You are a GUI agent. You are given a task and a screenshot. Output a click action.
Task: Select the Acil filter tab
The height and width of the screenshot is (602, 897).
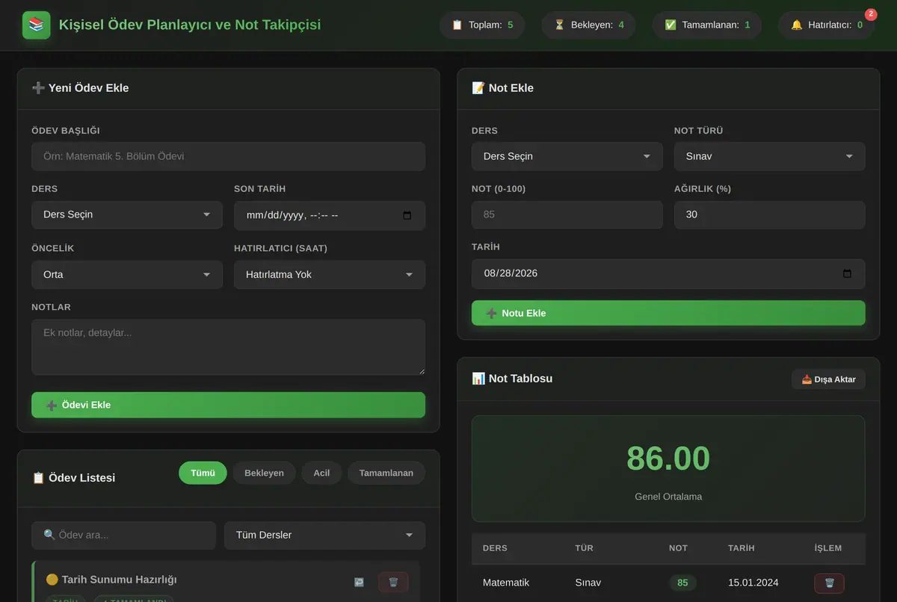coord(321,473)
